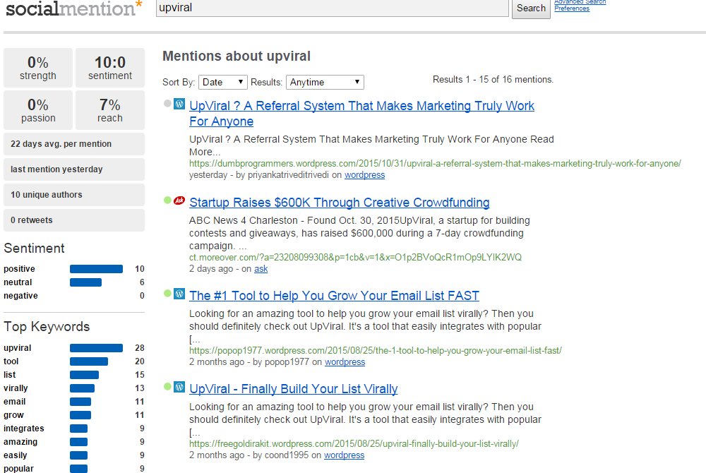The height and width of the screenshot is (473, 706).
Task: Open Startup Raises $600K Through Creative Crowdfunding
Action: coord(339,203)
